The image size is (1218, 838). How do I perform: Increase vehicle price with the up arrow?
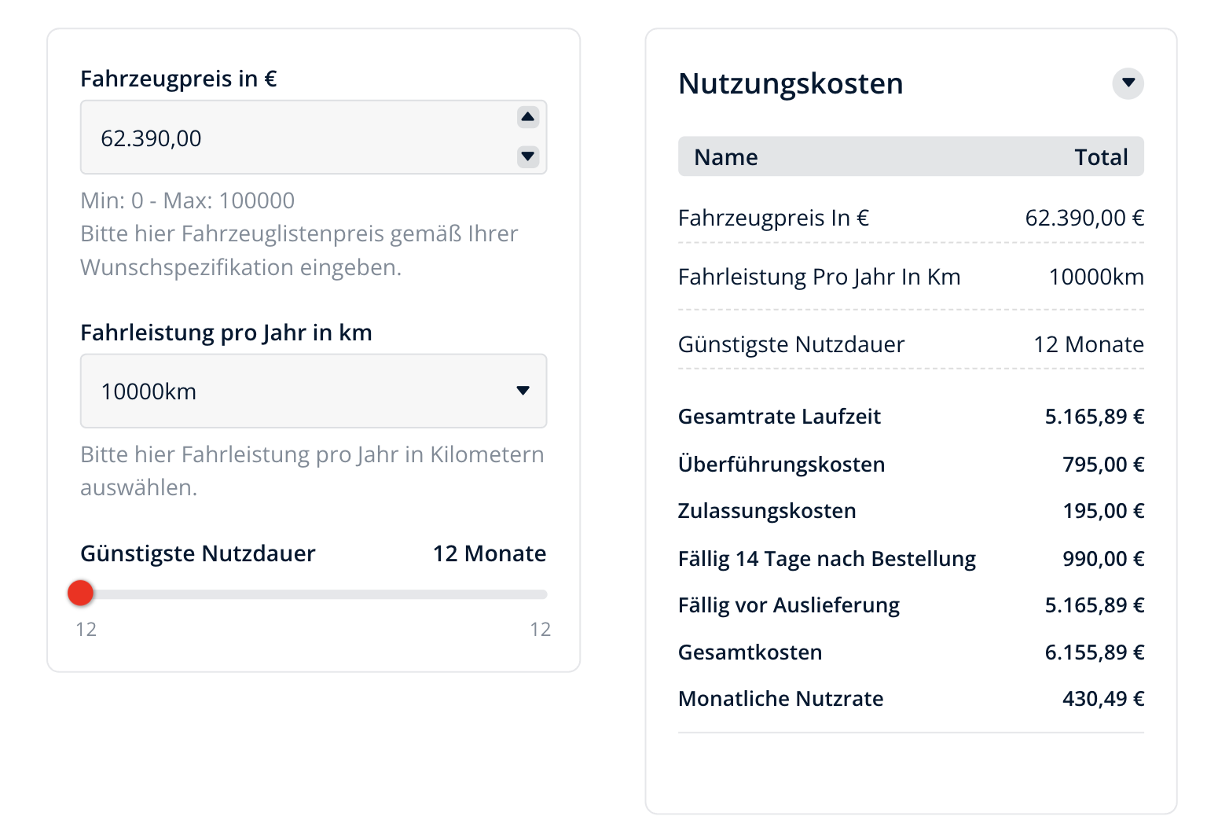pyautogui.click(x=527, y=118)
